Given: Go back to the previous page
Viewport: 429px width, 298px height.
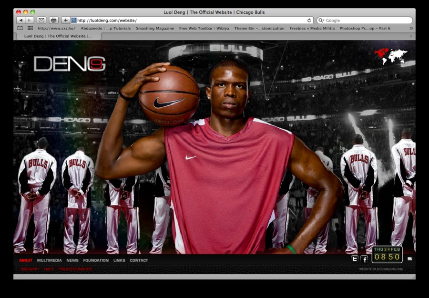Looking at the screenshot, I should pos(21,20).
